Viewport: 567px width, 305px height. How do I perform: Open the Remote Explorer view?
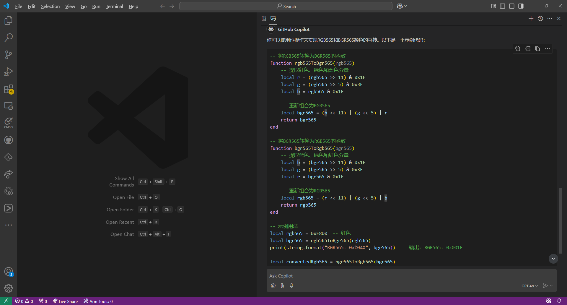tap(9, 106)
